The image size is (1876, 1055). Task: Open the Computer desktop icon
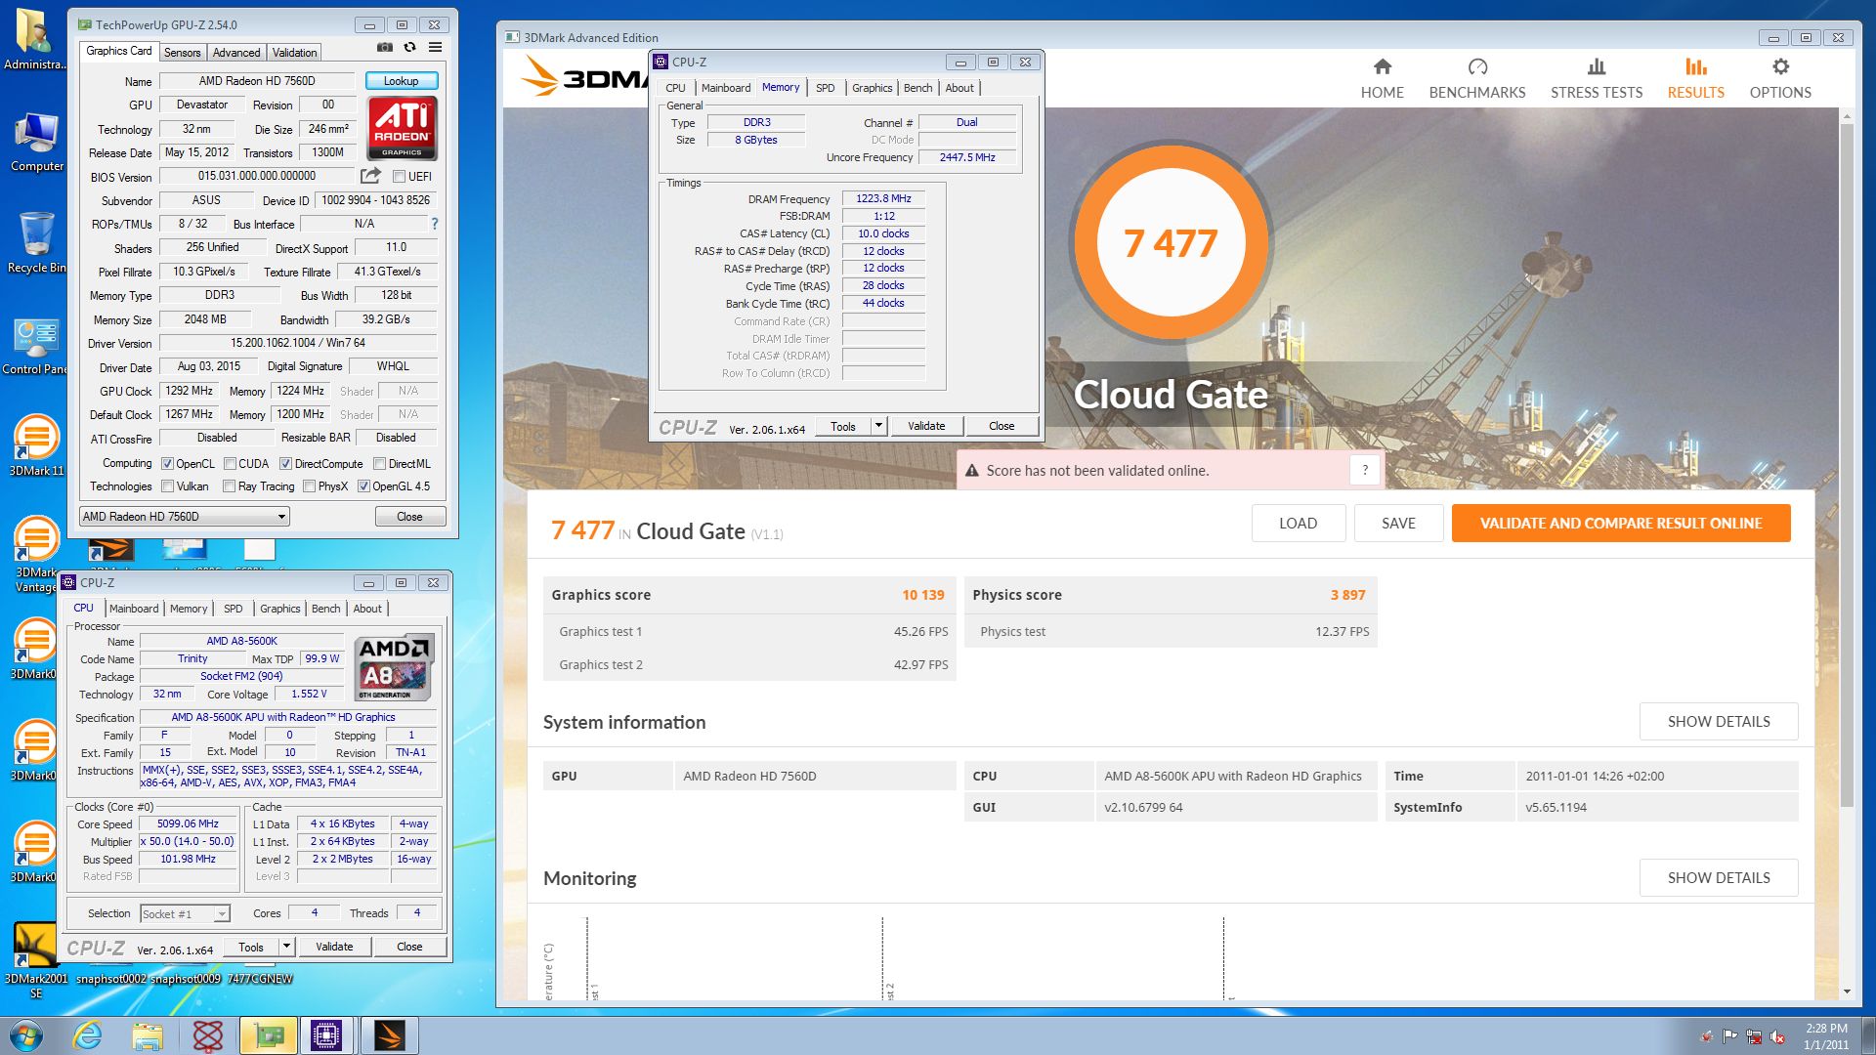point(36,143)
